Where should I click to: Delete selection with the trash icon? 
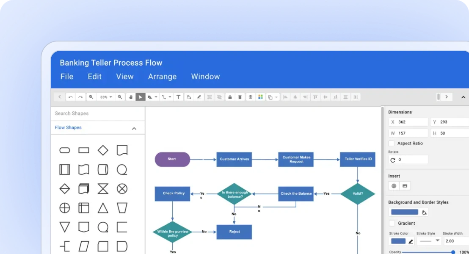(240, 97)
